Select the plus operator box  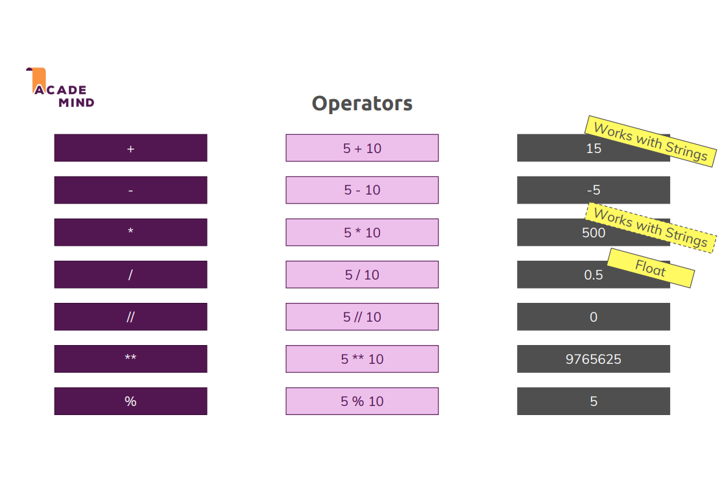(130, 148)
